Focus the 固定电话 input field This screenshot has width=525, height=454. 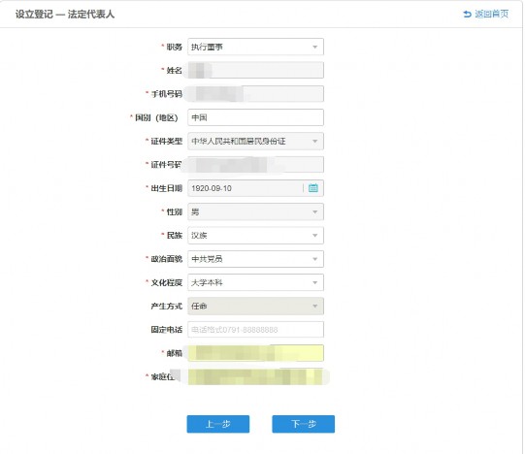coord(255,330)
